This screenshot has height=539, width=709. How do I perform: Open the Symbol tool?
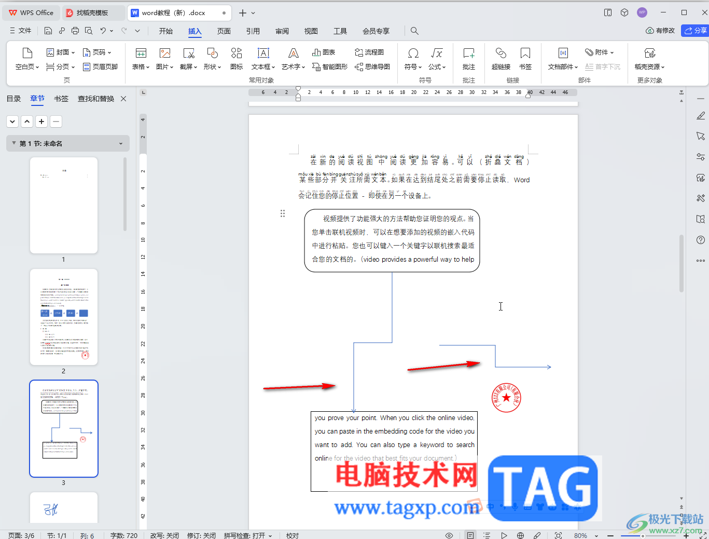pyautogui.click(x=413, y=59)
